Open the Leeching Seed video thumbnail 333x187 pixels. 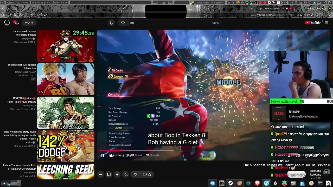tap(66, 171)
